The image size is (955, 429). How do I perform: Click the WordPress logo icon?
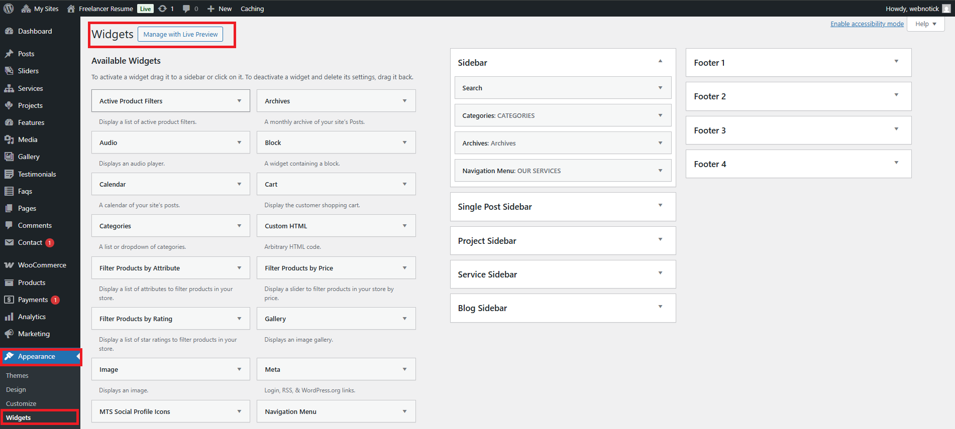coord(9,9)
